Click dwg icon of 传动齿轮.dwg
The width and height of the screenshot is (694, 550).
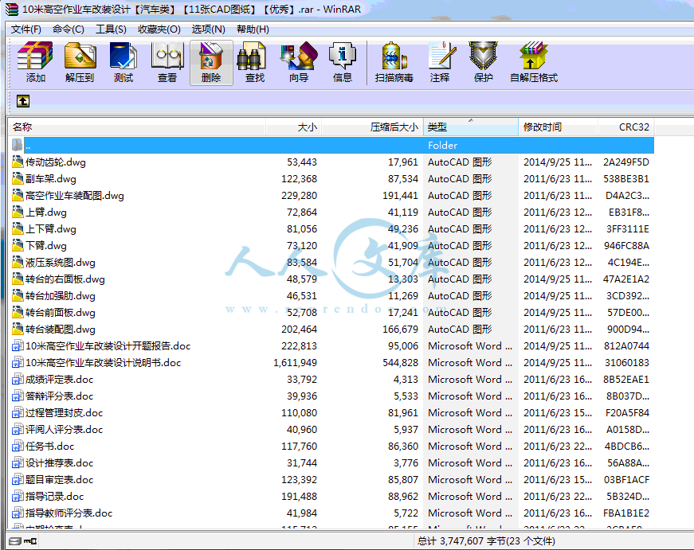(18, 162)
